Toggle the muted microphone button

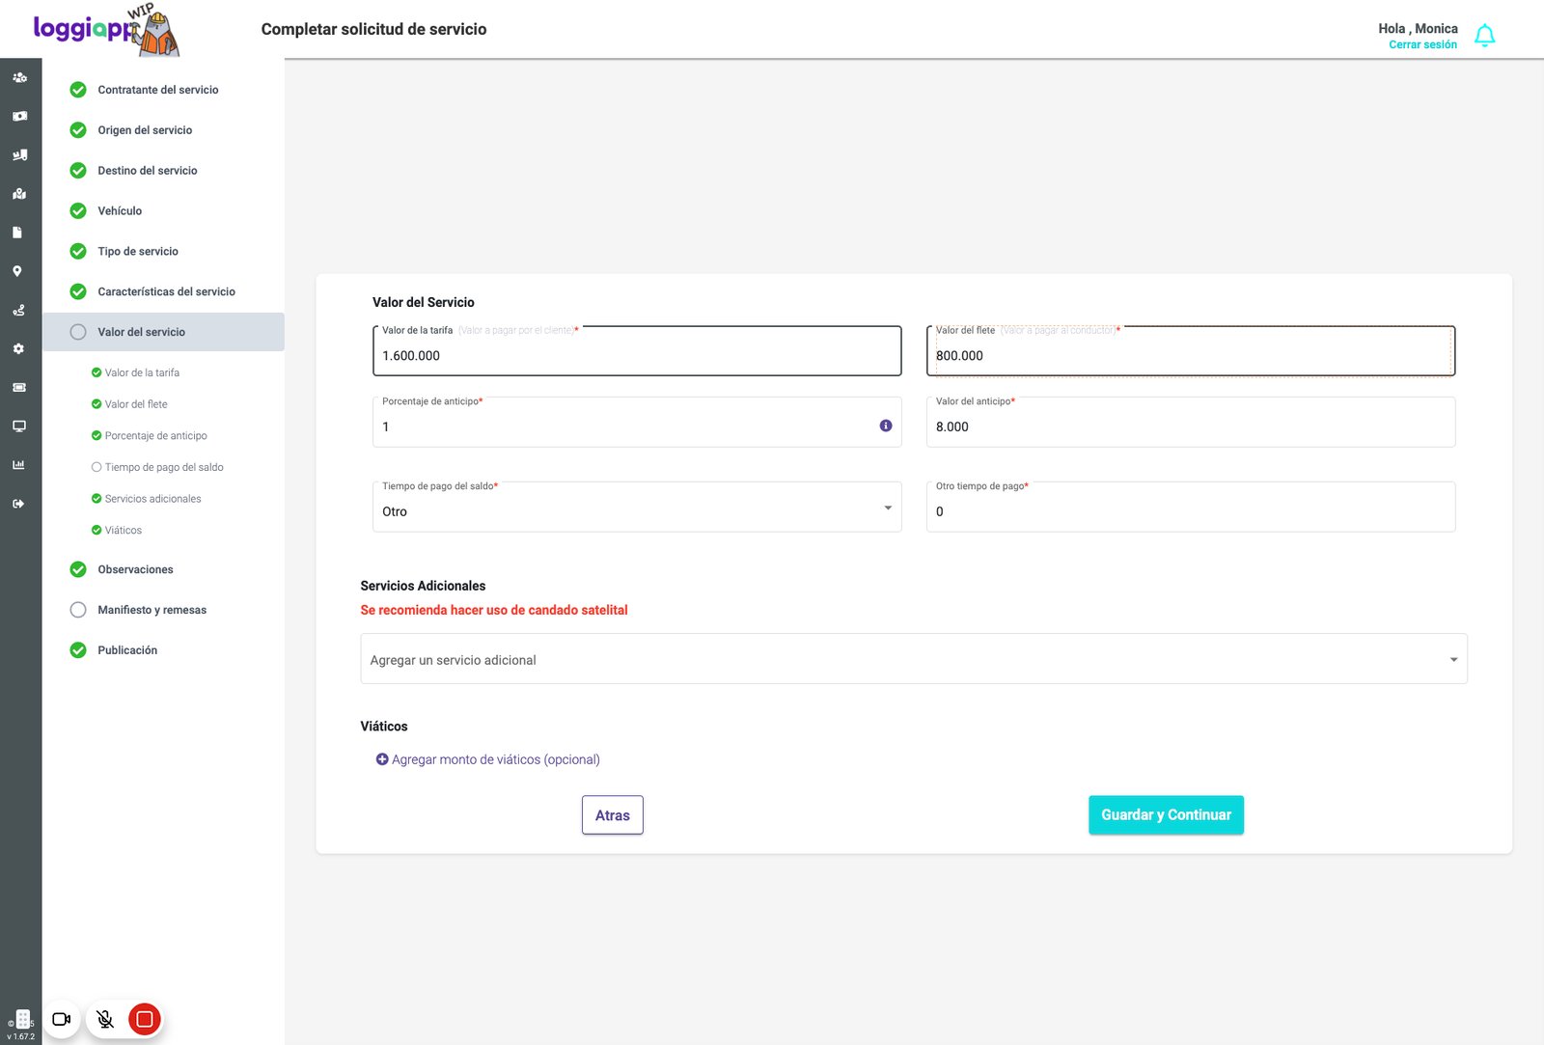click(105, 1019)
